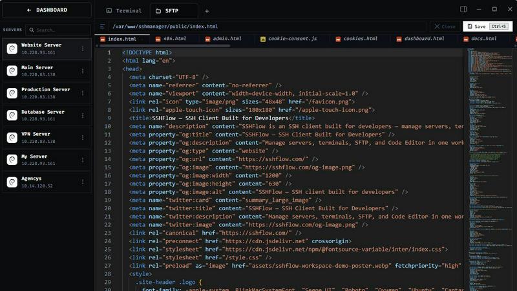The height and width of the screenshot is (291, 517).
Task: Click the dashboard.html tab file icon
Action: (x=399, y=39)
